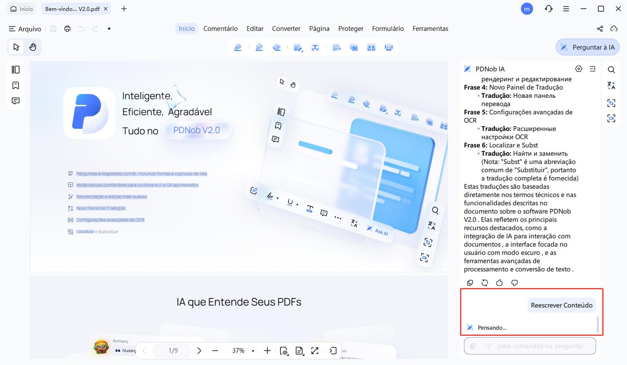Click the Reescrever Conteúdo button
Viewport: 627px width, 365px height.
pyautogui.click(x=562, y=305)
